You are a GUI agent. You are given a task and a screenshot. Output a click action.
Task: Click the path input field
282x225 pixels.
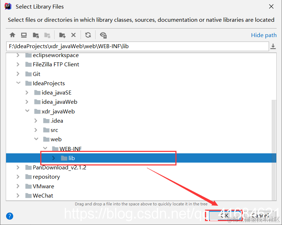click(138, 46)
